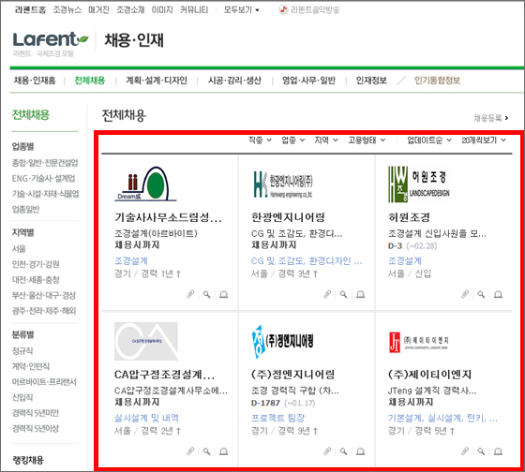Click the 채용등록 link

tap(491, 118)
